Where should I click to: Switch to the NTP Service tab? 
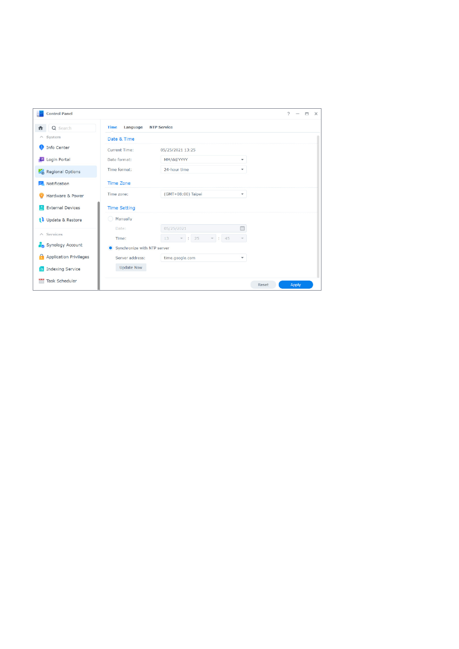(x=161, y=127)
